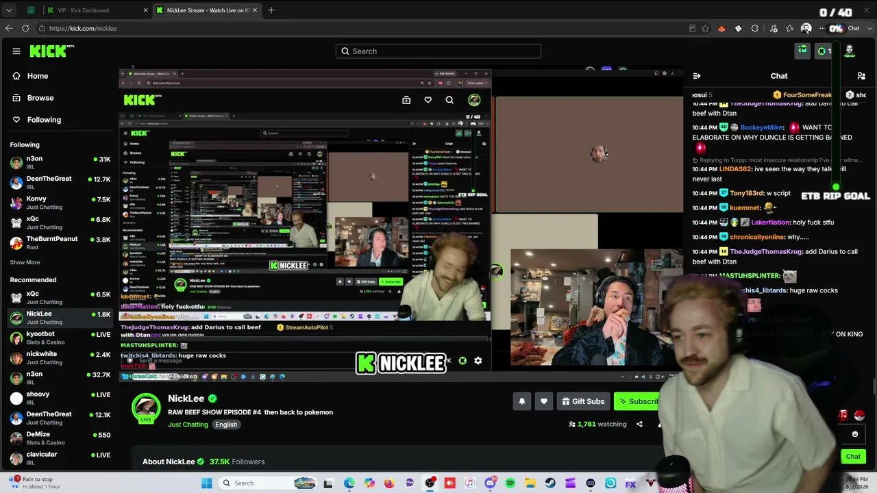Close the VIP - Kick Dashboard tab
This screenshot has height=493, width=877.
tap(145, 10)
